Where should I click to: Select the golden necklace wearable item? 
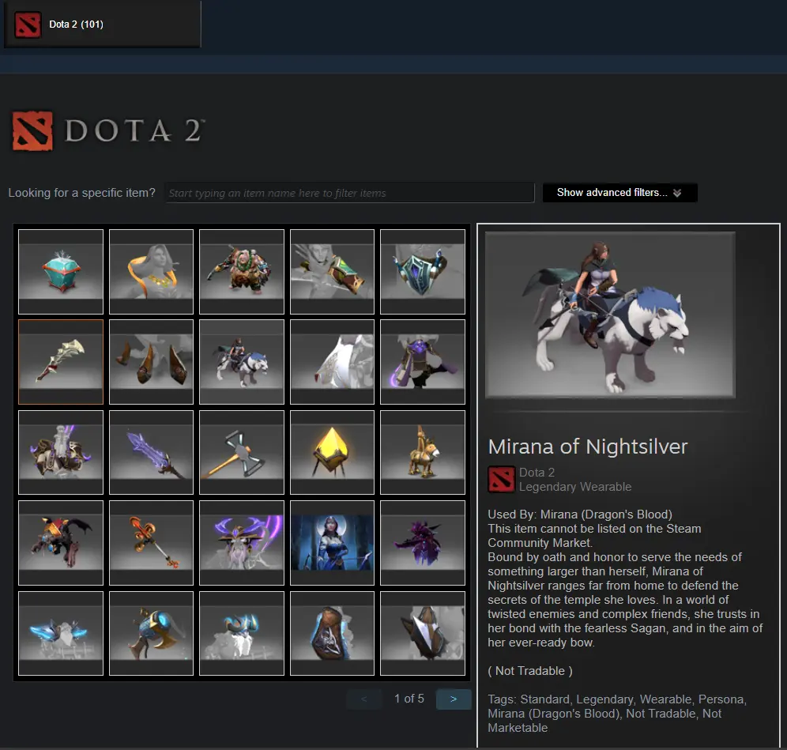pos(151,272)
